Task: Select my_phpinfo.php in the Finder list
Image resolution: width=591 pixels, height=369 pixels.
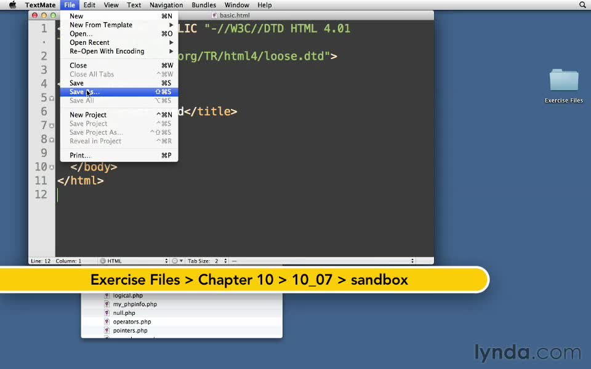Action: click(135, 304)
